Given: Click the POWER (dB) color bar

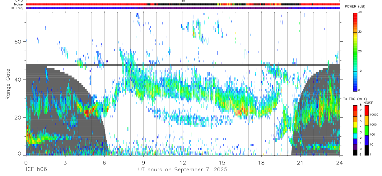Looking at the screenshot, I should (x=355, y=52).
